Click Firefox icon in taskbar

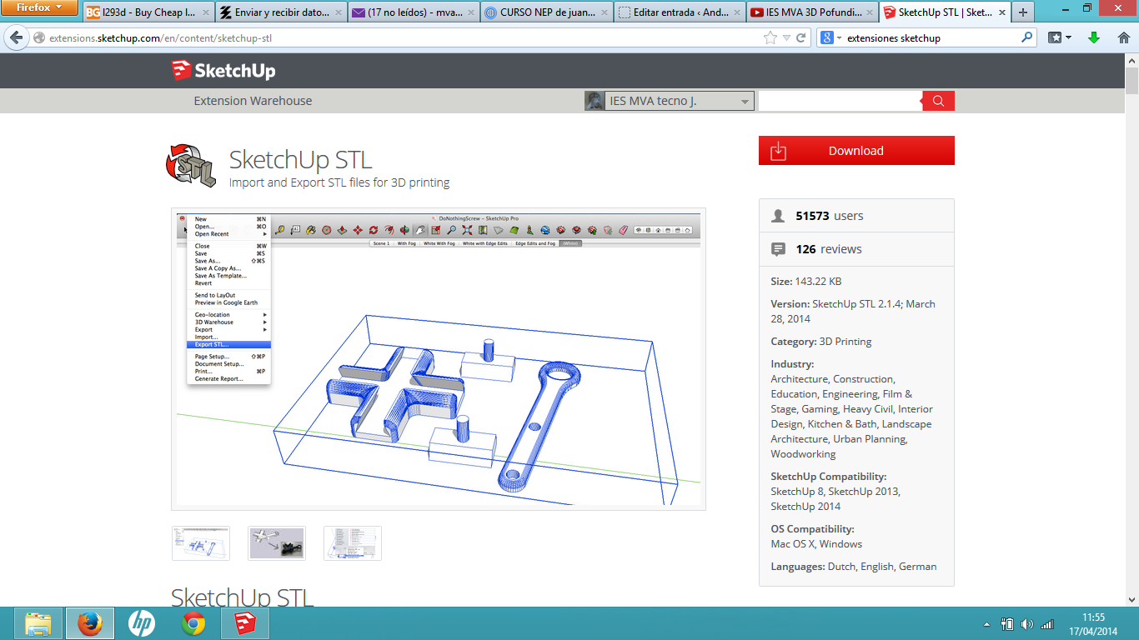coord(90,623)
